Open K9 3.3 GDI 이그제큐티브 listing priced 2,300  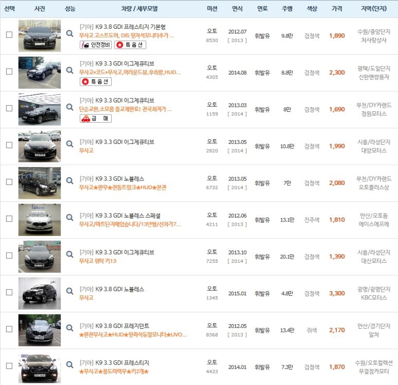tap(117, 63)
